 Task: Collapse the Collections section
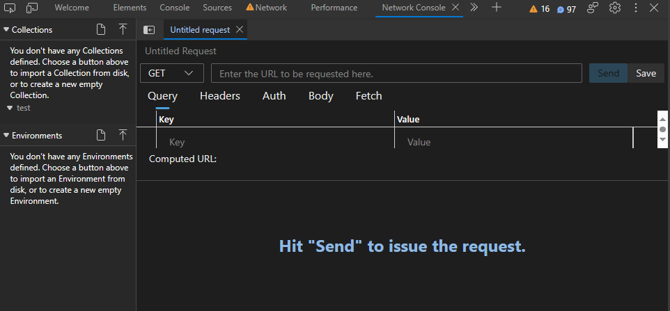coord(6,30)
